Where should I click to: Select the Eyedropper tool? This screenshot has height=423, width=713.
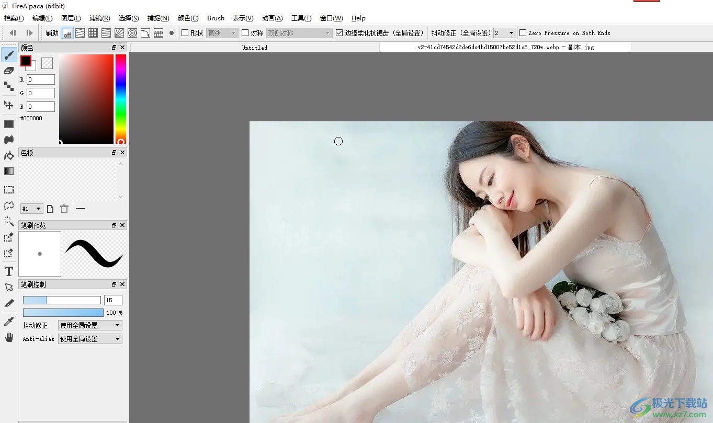click(9, 322)
